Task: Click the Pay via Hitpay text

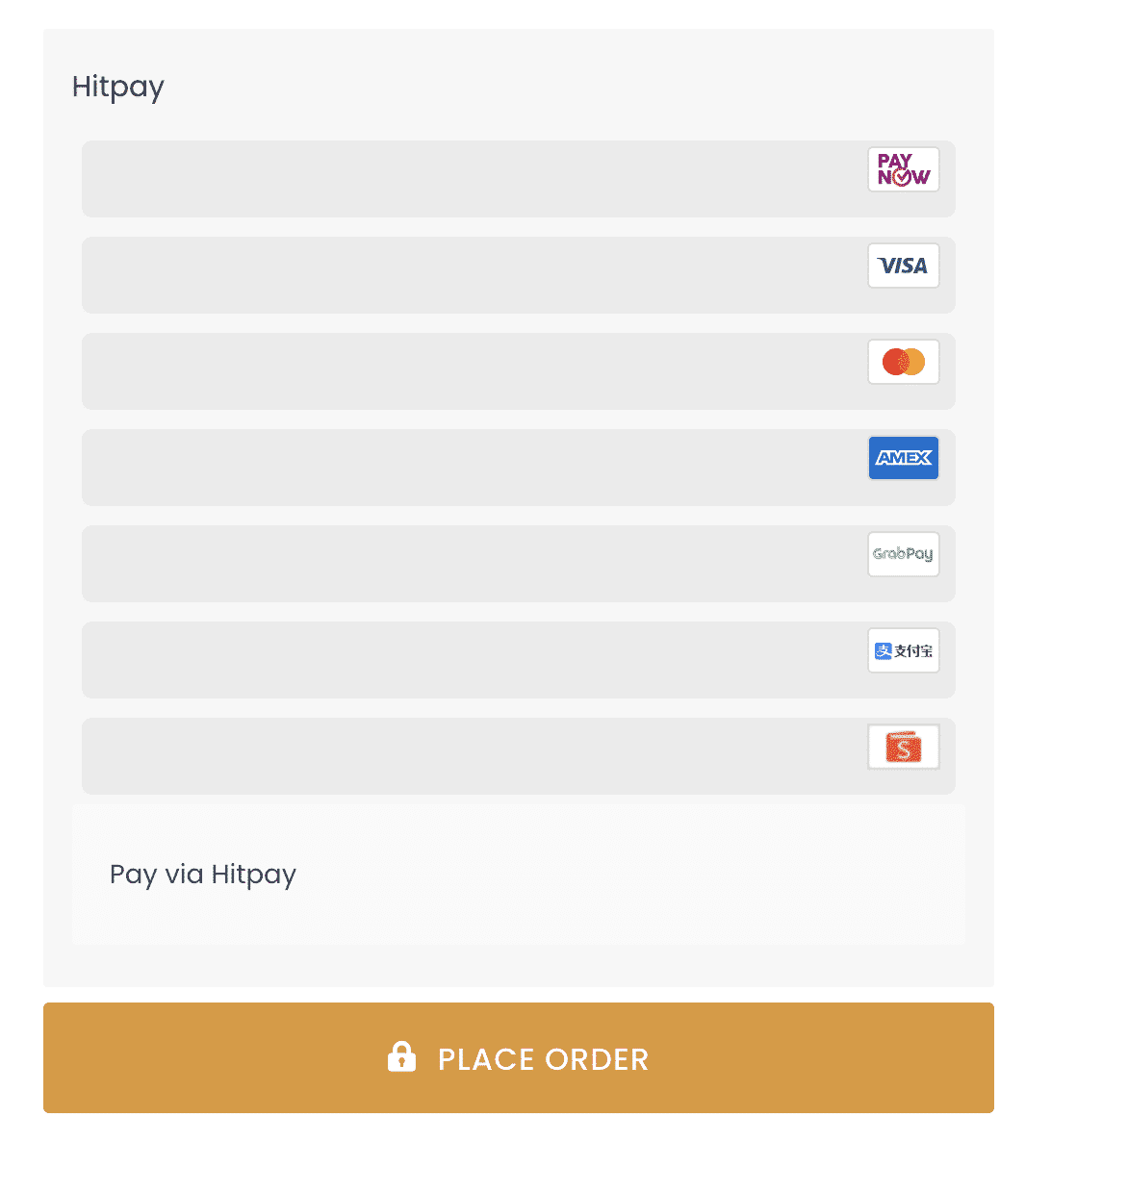Action: 202,874
